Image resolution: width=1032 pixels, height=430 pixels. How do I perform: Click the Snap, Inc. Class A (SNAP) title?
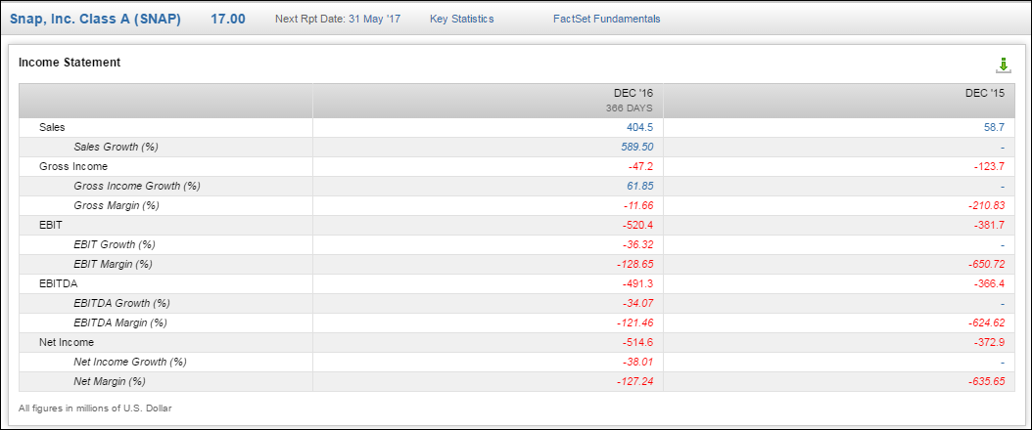96,19
